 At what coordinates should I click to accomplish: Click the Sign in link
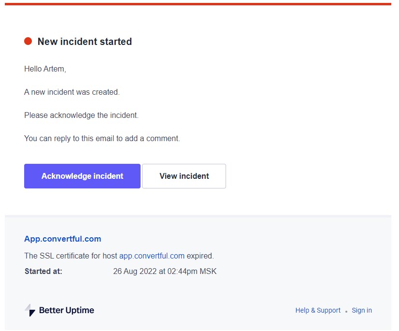[361, 310]
